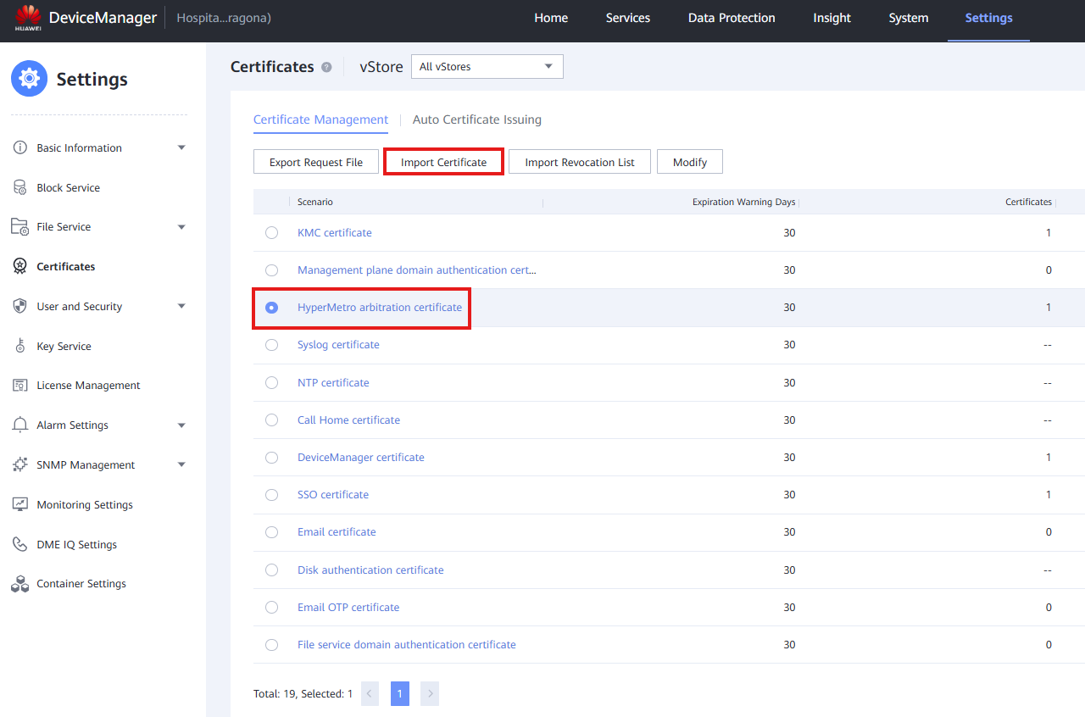The height and width of the screenshot is (717, 1085).
Task: Select License Management in the sidebar
Action: click(x=88, y=385)
